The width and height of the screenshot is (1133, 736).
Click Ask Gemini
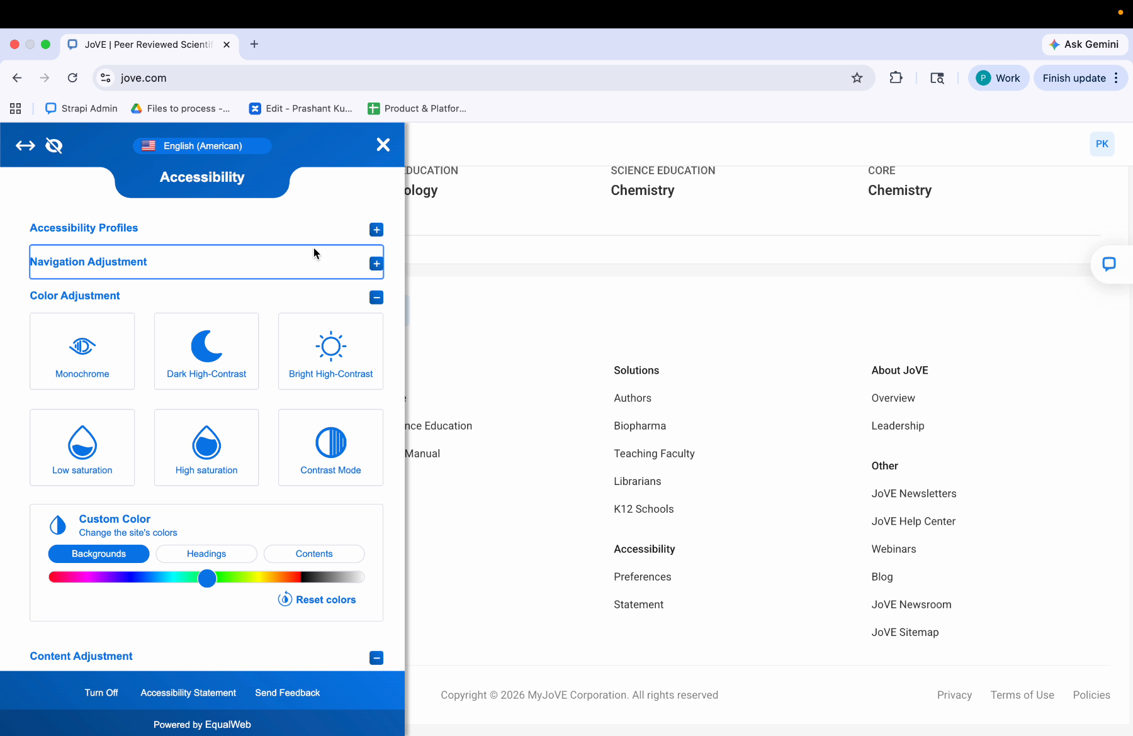1085,44
